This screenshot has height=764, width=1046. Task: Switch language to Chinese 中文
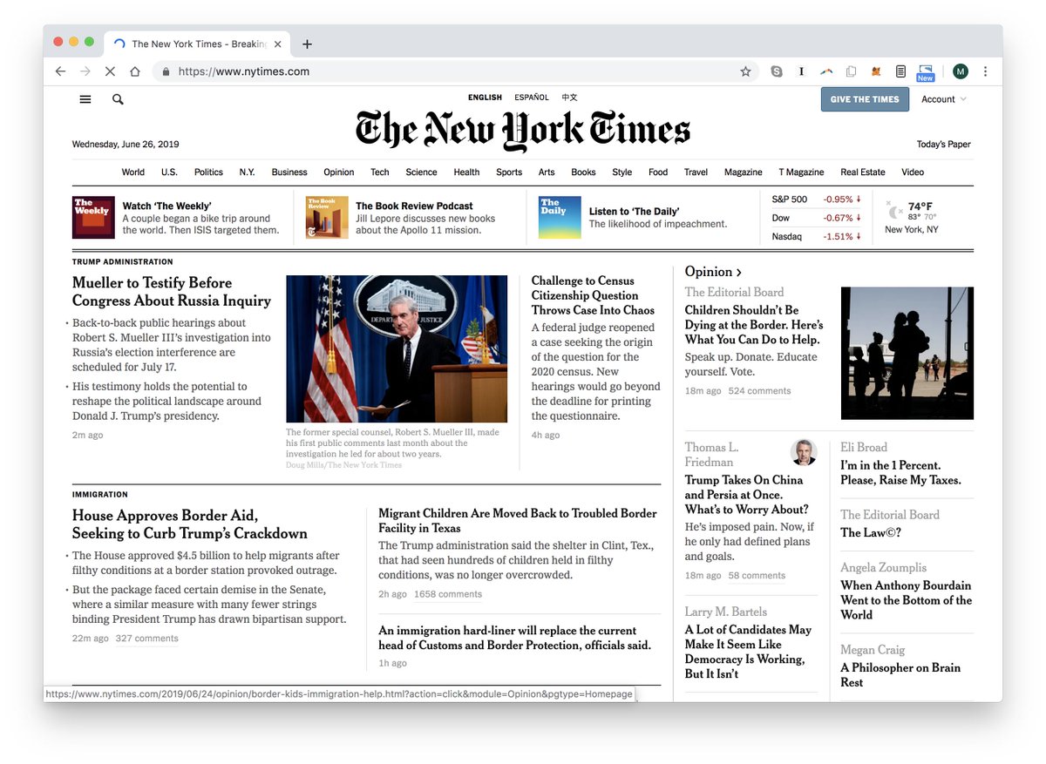click(569, 98)
